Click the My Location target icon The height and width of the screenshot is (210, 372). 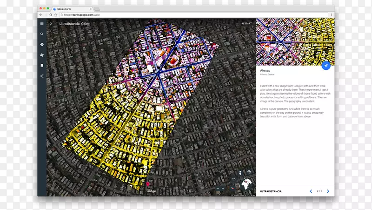point(249,172)
